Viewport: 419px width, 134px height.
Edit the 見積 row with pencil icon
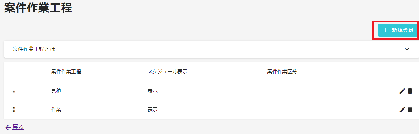tap(402, 91)
